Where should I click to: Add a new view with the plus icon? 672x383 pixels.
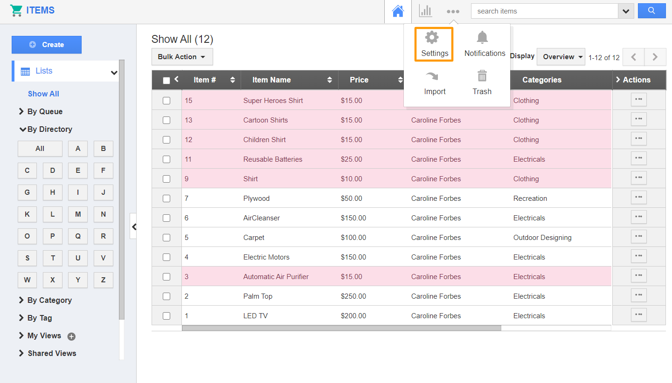[71, 335]
